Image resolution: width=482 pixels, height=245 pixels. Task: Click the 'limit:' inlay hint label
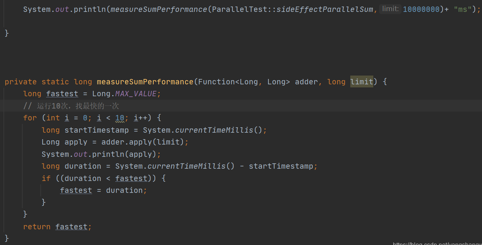pos(390,9)
